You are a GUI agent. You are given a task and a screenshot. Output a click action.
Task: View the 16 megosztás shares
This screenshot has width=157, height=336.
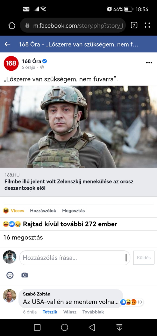click(23, 237)
